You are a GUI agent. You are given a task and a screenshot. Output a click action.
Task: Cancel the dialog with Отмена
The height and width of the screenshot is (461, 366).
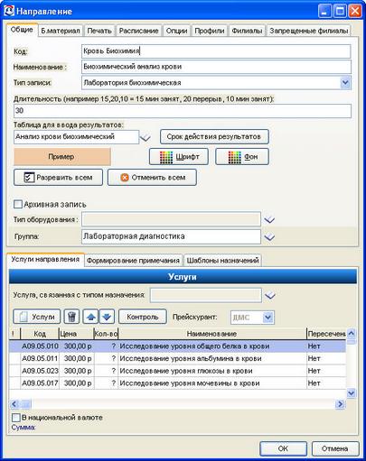[335, 448]
